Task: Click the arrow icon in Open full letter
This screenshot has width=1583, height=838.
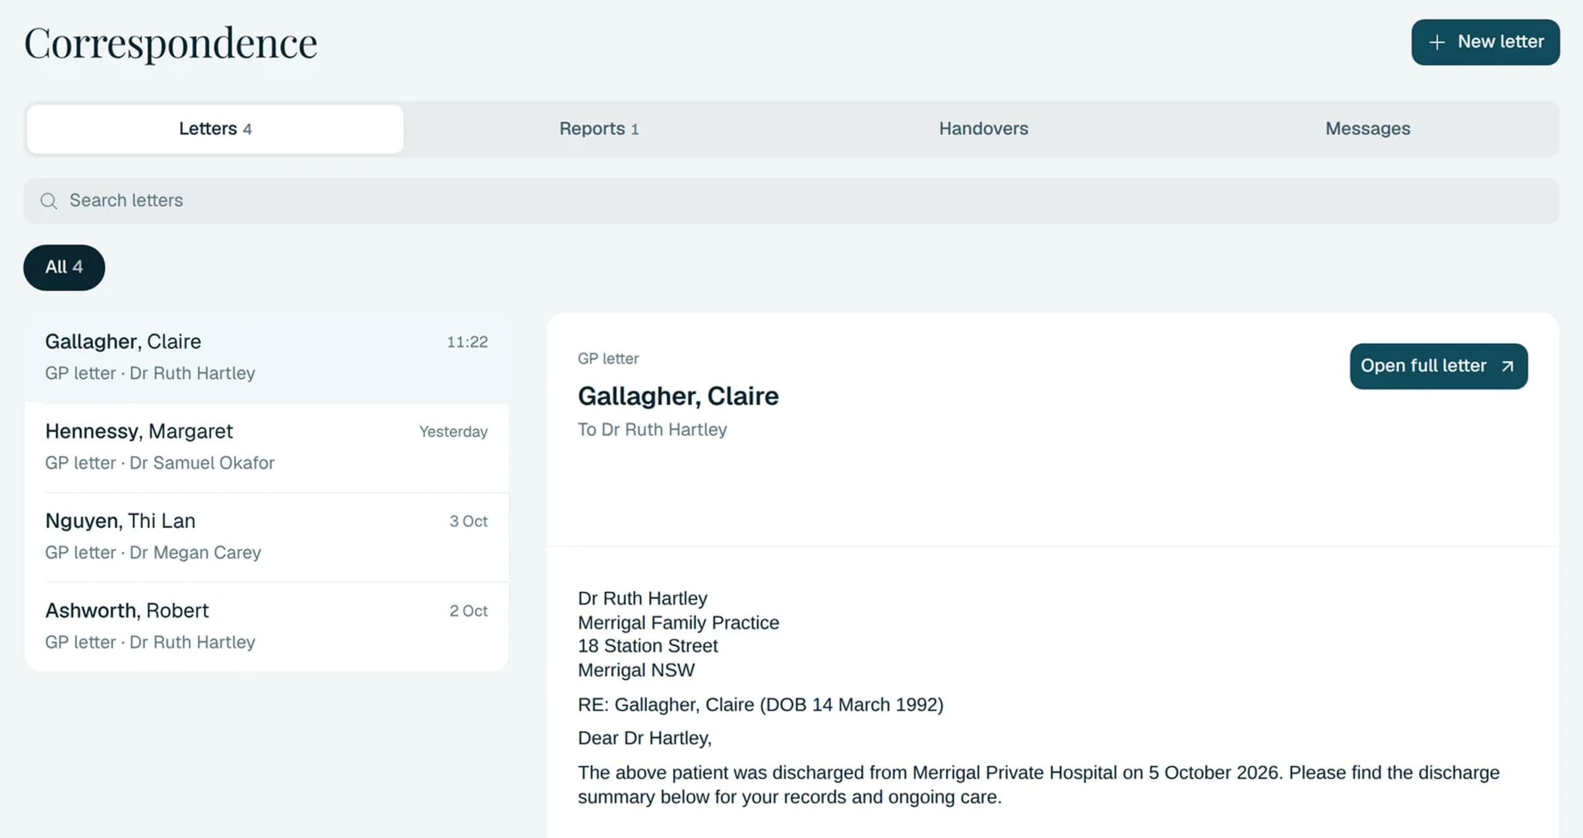Action: (x=1507, y=366)
